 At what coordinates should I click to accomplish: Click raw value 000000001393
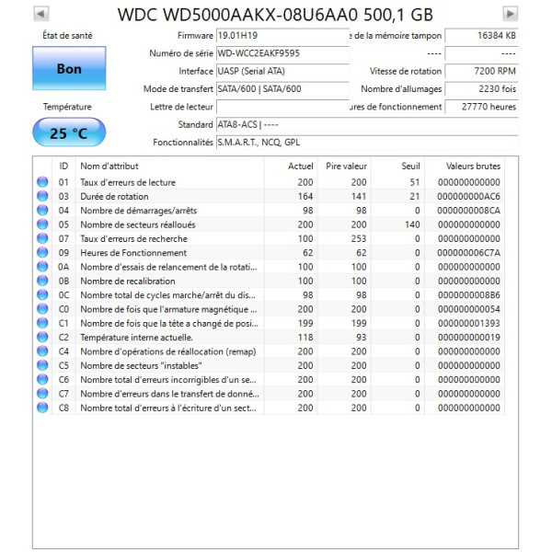tap(468, 323)
